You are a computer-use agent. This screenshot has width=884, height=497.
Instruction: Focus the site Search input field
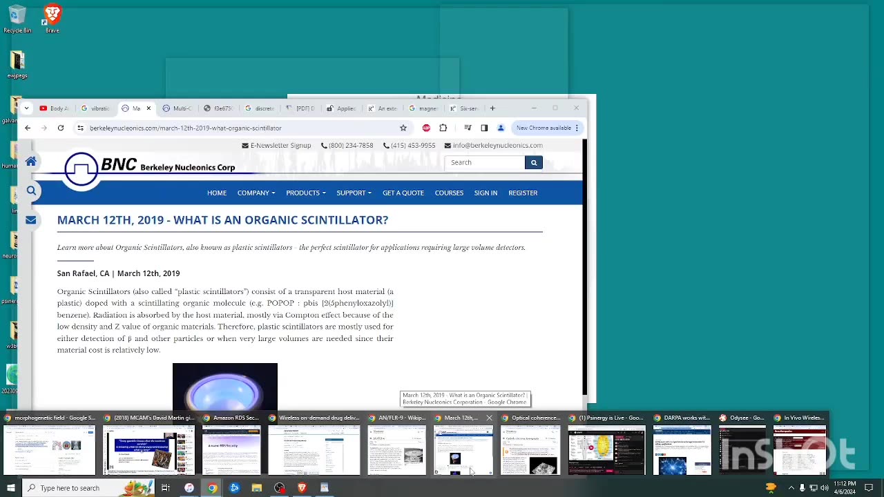pos(485,162)
